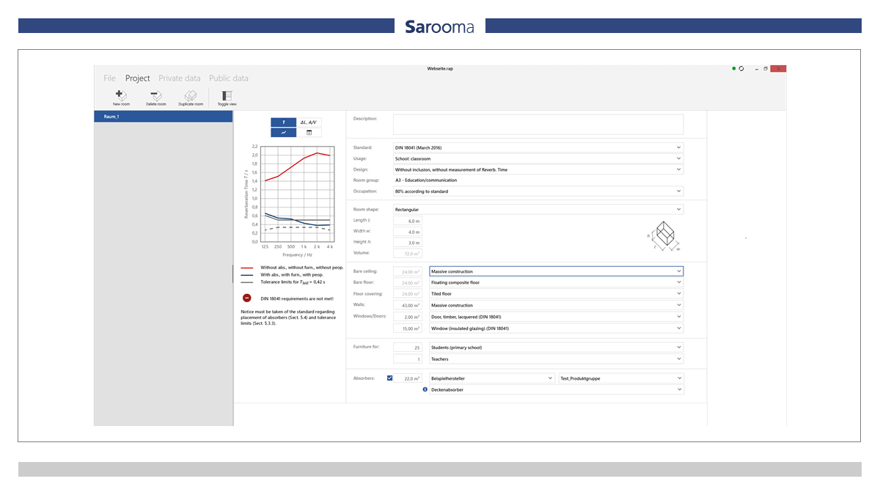
Task: Open the Tiled floor covering dropdown
Action: click(556, 293)
